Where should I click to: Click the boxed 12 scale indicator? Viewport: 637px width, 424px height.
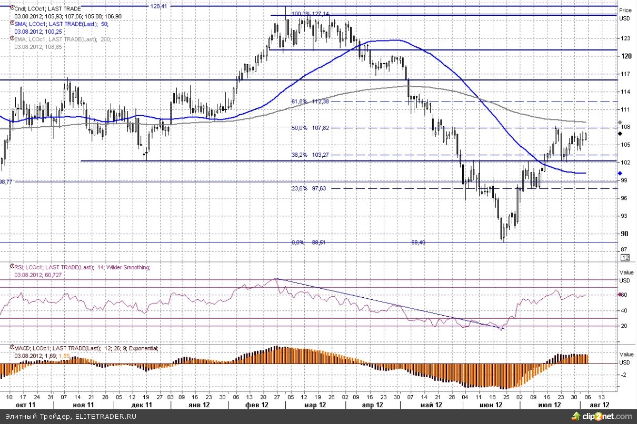pos(625,258)
